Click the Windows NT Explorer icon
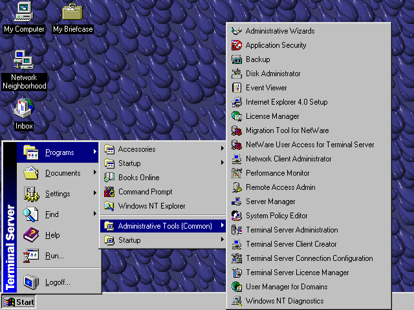 109,206
